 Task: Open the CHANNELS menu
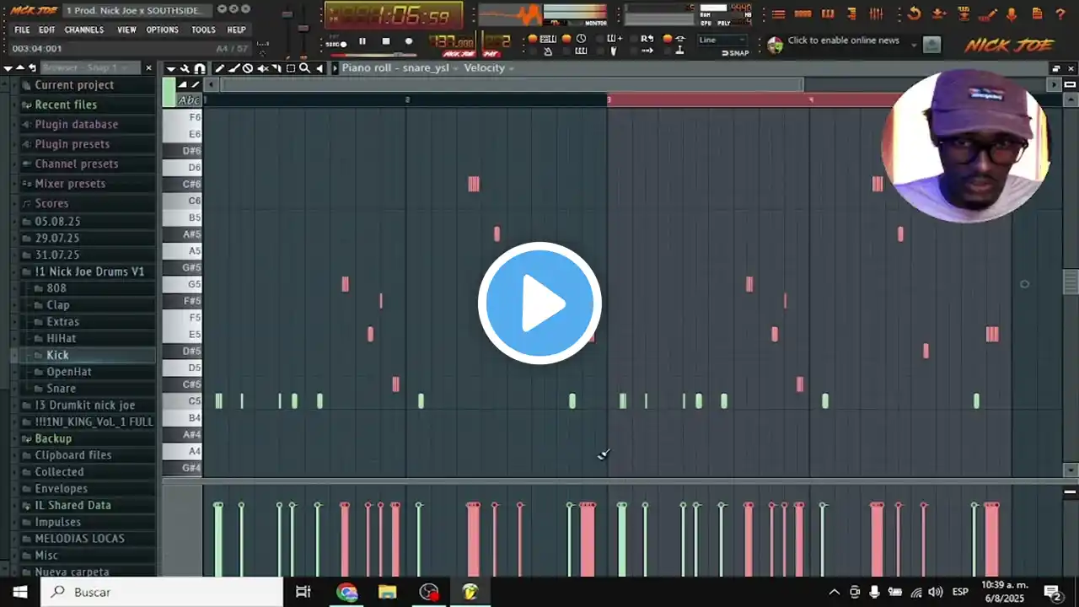[x=84, y=30]
